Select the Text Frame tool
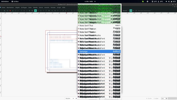This screenshot has width=177, height=100. coord(38,11)
